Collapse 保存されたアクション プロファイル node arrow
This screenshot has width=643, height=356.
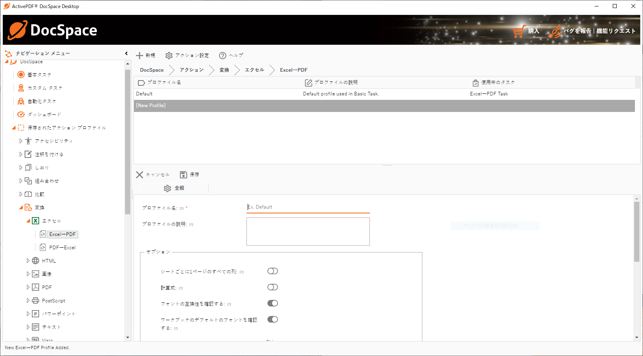pos(14,128)
